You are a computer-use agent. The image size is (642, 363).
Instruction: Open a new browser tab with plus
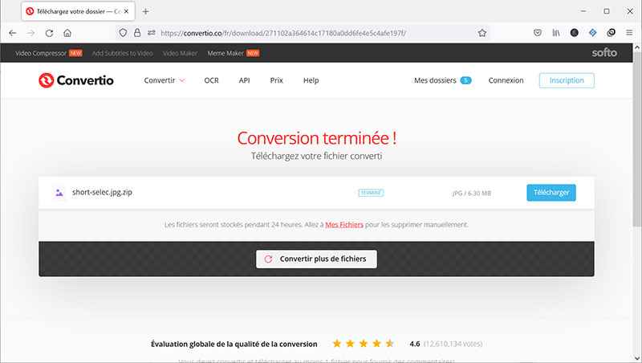point(145,11)
